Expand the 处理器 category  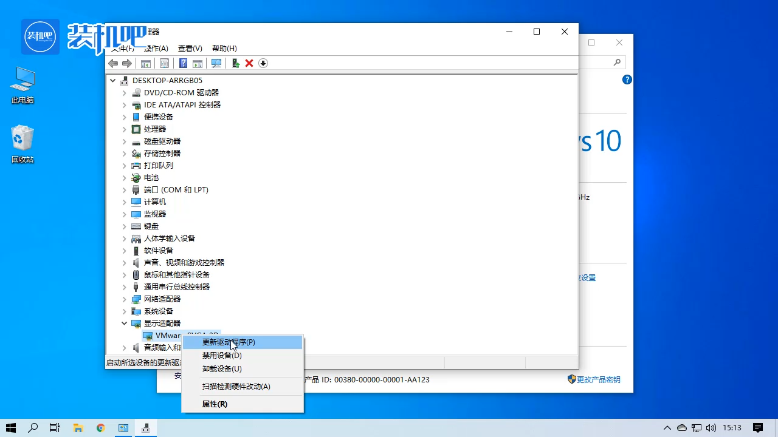pos(124,129)
